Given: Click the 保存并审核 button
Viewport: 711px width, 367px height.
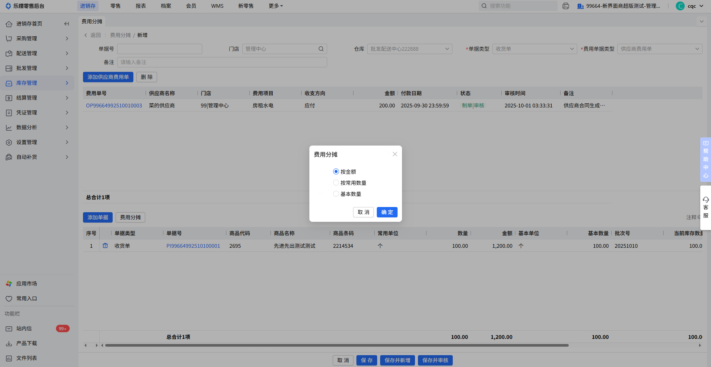Looking at the screenshot, I should coord(435,360).
